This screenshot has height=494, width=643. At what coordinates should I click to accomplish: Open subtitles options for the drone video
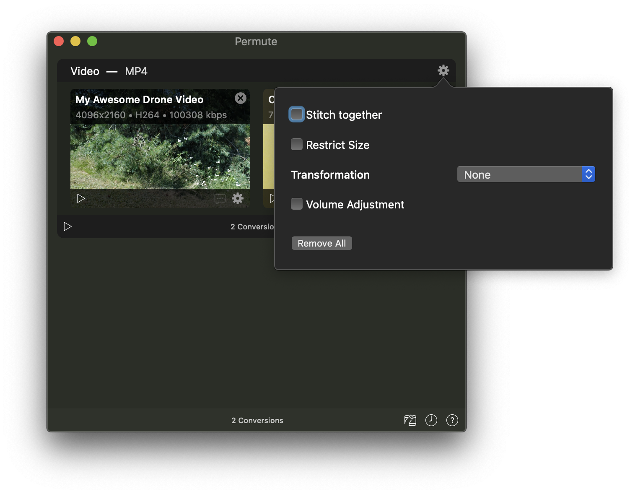point(220,198)
